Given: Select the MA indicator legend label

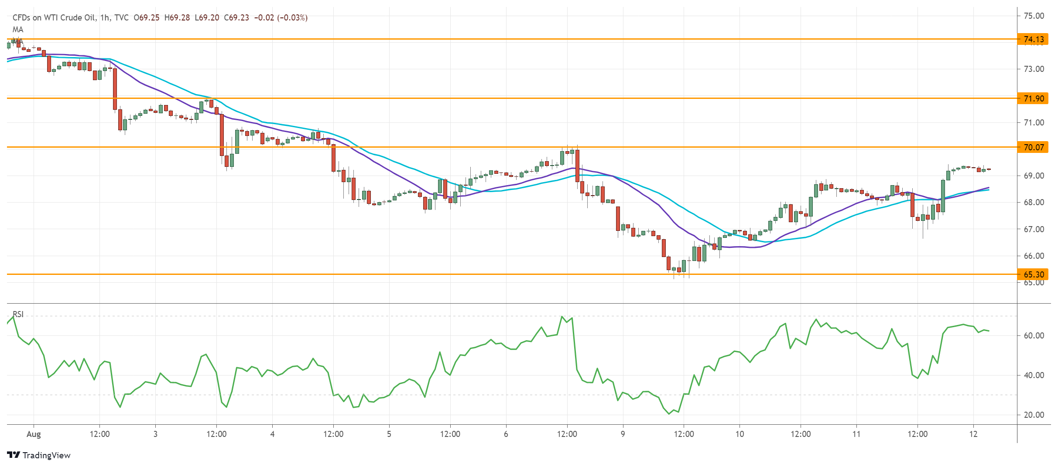Looking at the screenshot, I should pos(18,29).
